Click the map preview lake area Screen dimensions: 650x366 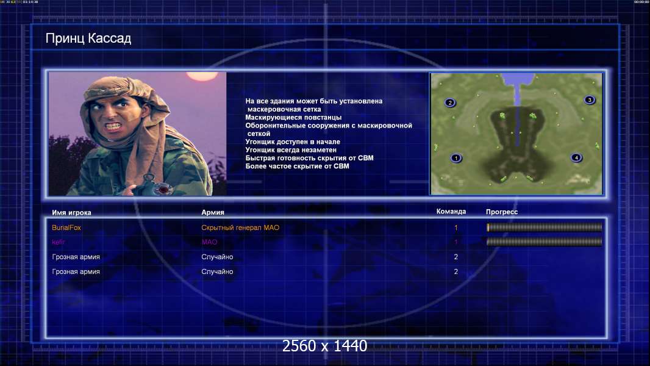pyautogui.click(x=517, y=79)
